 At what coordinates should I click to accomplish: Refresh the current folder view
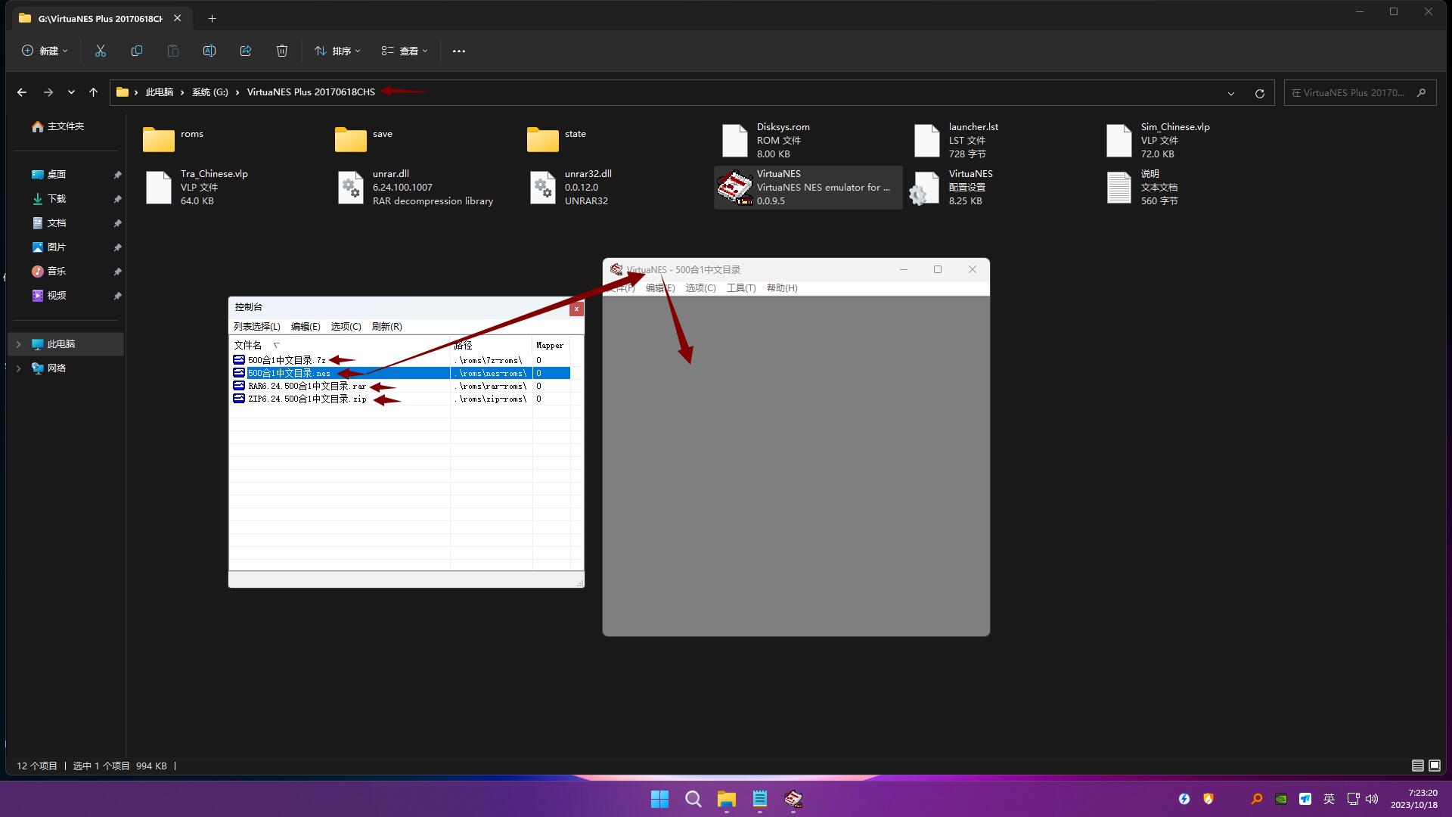[1260, 93]
